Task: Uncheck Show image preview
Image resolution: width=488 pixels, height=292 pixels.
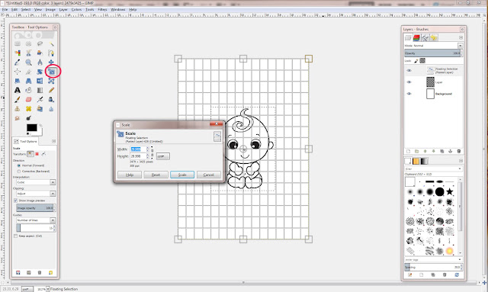Action: (x=15, y=201)
